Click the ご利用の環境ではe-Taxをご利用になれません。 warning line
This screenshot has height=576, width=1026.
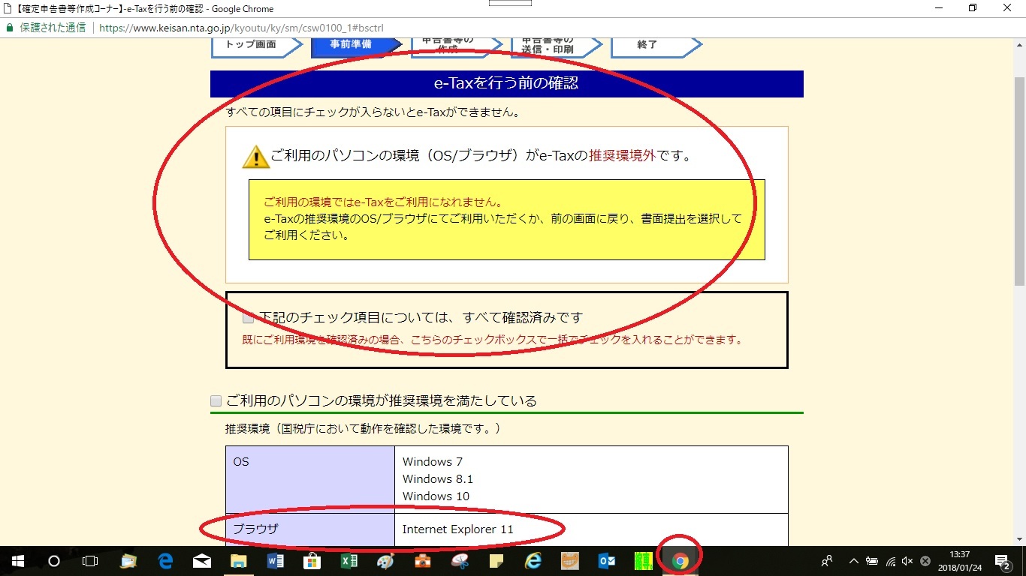(x=383, y=202)
